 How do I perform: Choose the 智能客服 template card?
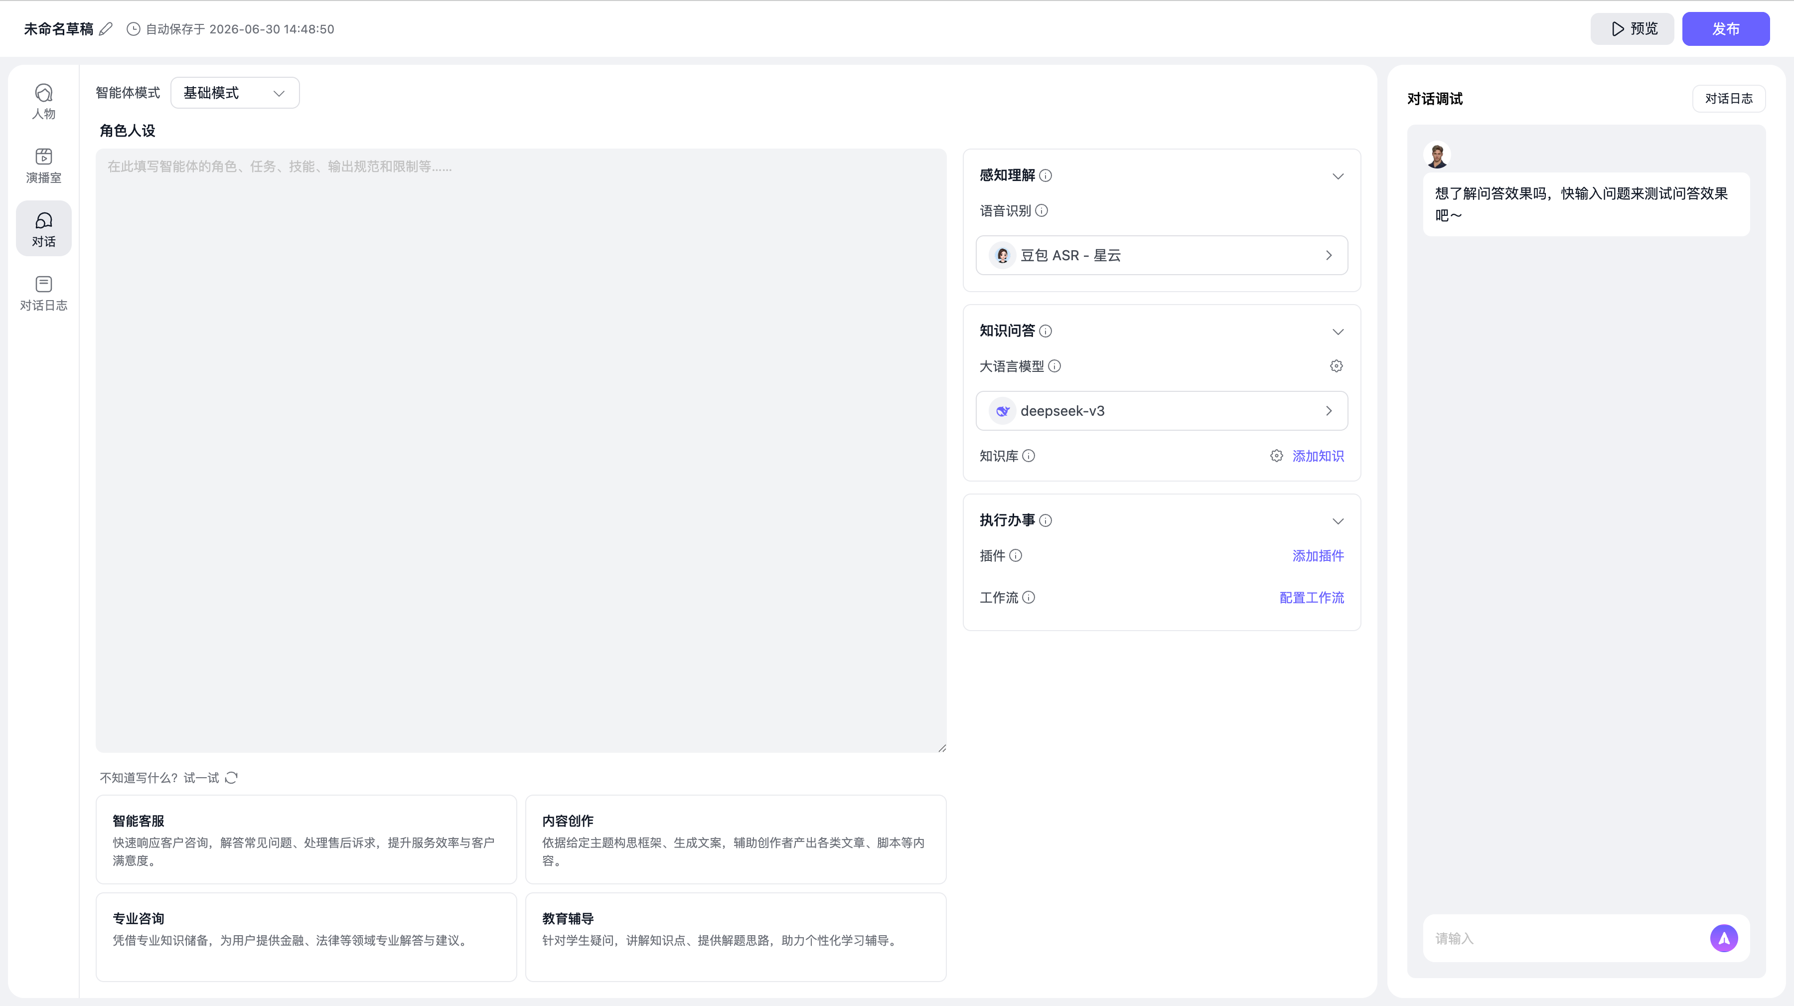[x=306, y=839]
